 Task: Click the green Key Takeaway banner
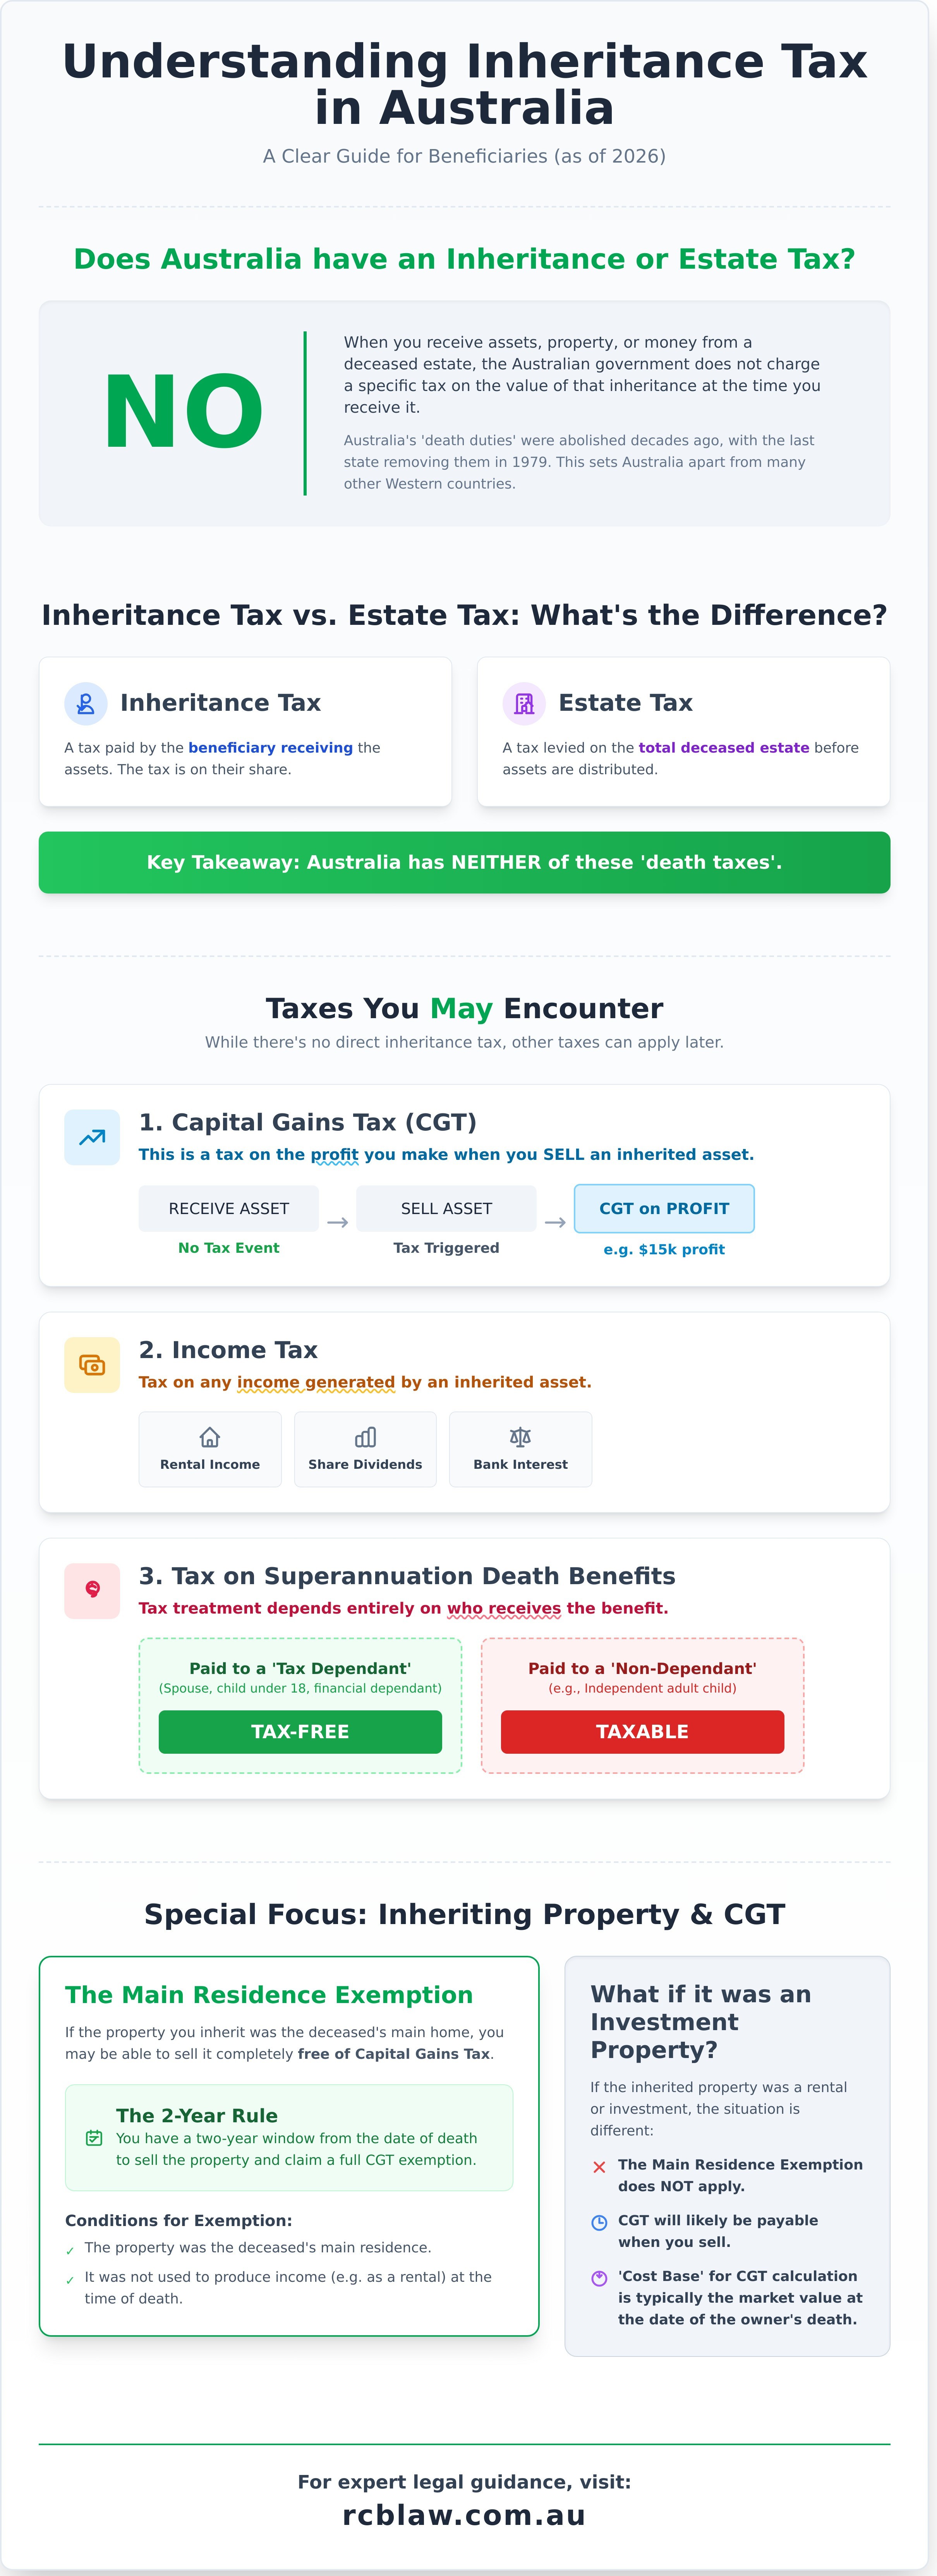(x=464, y=862)
